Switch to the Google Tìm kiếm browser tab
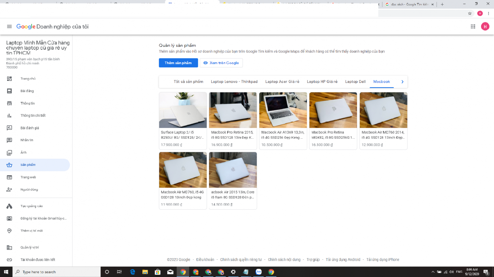 click(409, 4)
